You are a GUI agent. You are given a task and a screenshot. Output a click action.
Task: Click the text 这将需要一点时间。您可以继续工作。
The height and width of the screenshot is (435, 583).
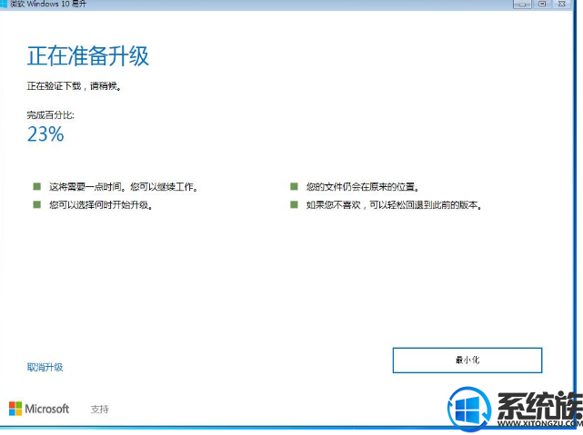[123, 186]
